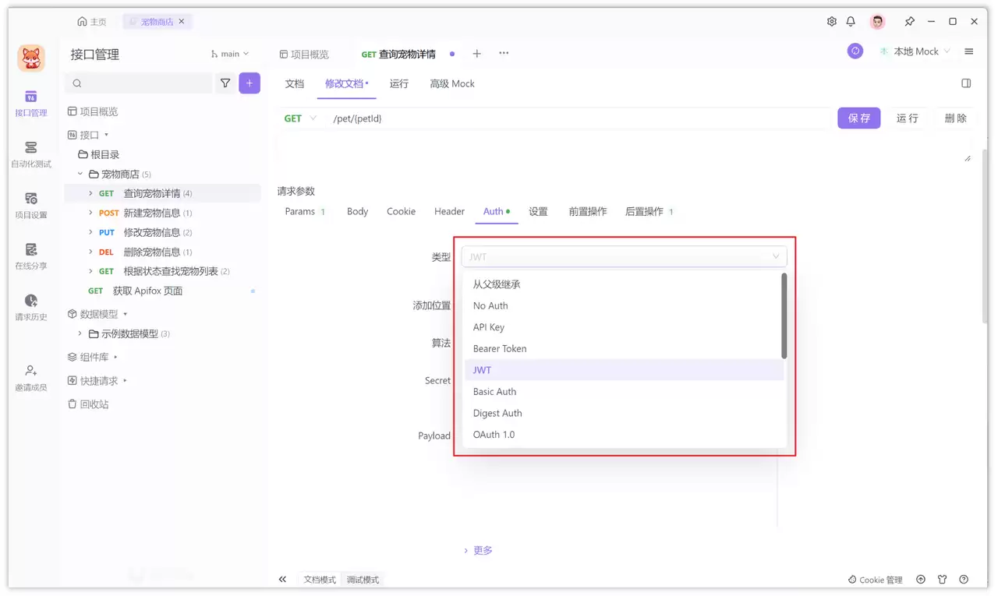Select Bearer Token option
The height and width of the screenshot is (596, 998).
tap(625, 348)
